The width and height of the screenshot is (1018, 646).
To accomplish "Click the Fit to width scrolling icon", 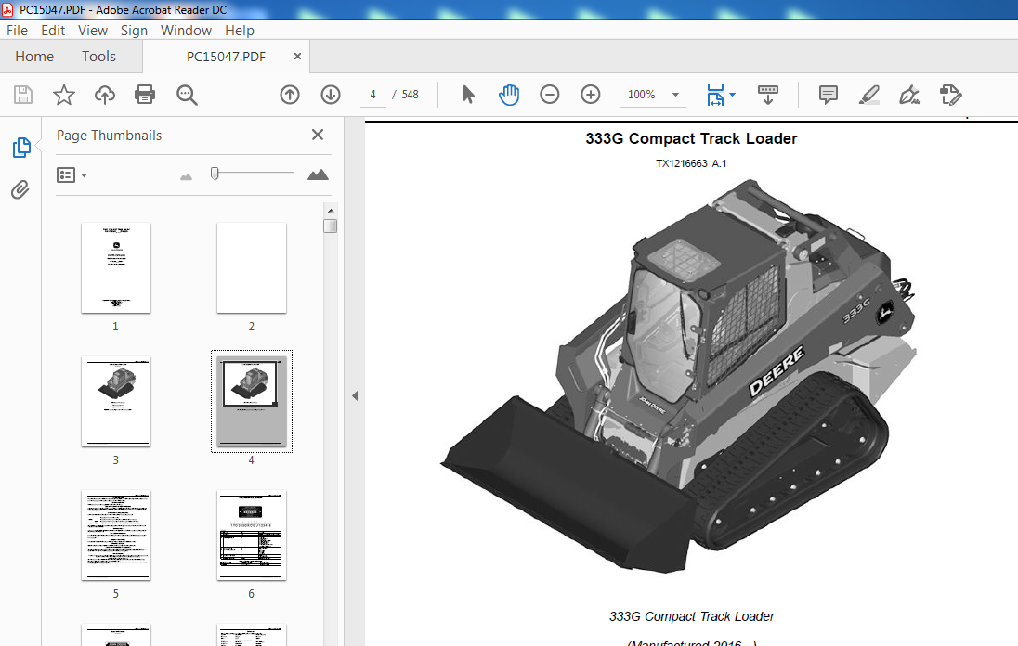I will (715, 95).
